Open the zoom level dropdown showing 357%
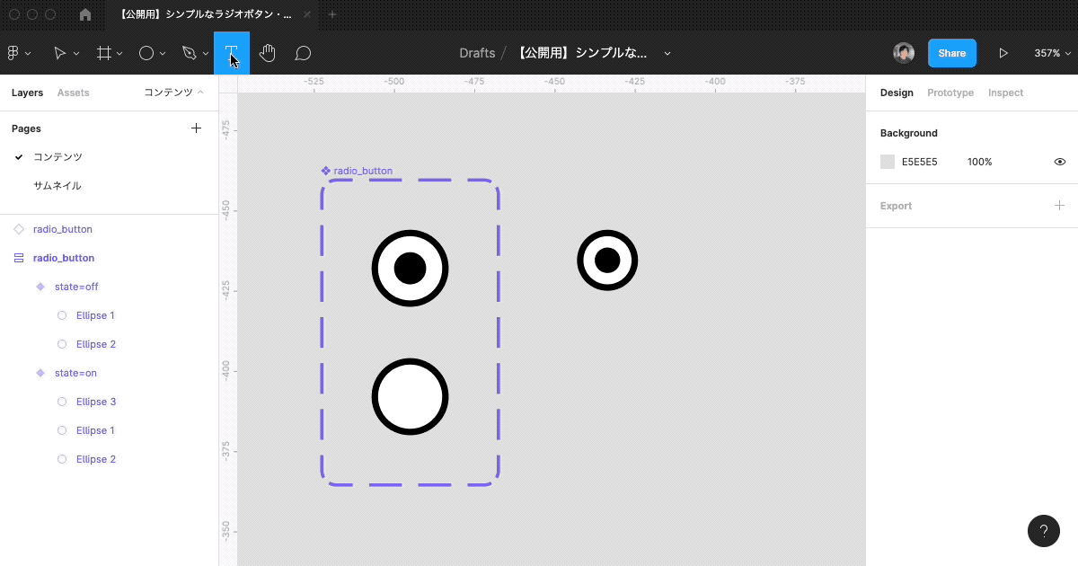The width and height of the screenshot is (1078, 566). [1053, 53]
